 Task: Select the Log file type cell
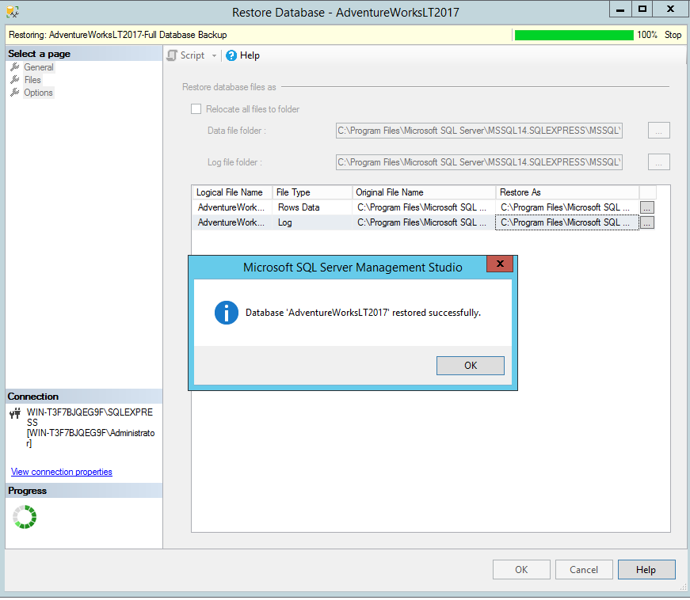point(312,222)
